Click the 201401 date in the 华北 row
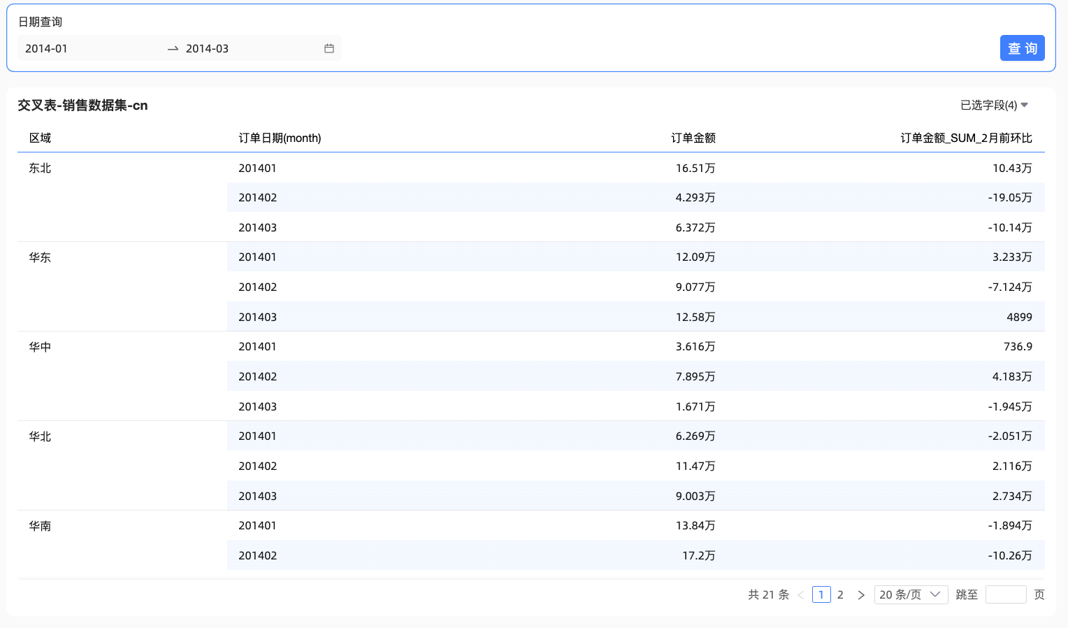The width and height of the screenshot is (1068, 628). coord(257,436)
